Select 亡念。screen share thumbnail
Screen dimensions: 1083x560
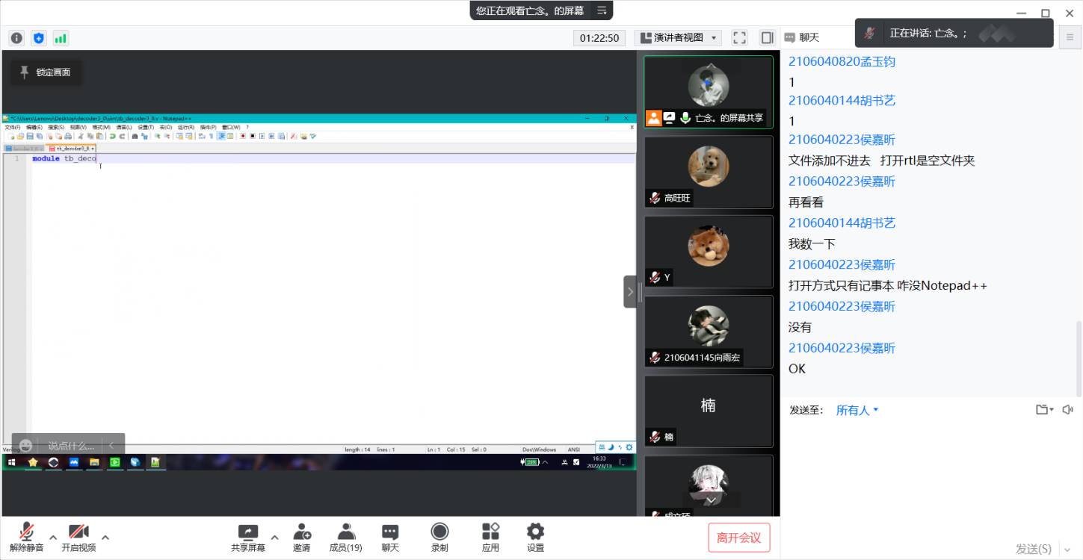[x=708, y=92]
